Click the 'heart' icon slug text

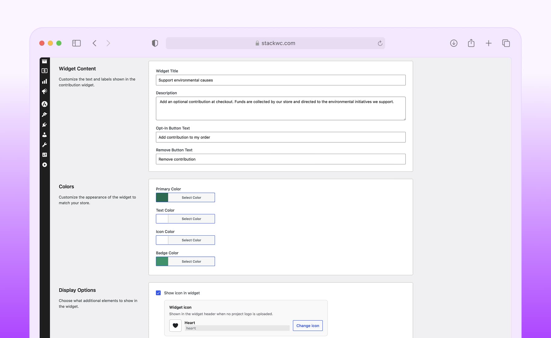[x=191, y=328]
